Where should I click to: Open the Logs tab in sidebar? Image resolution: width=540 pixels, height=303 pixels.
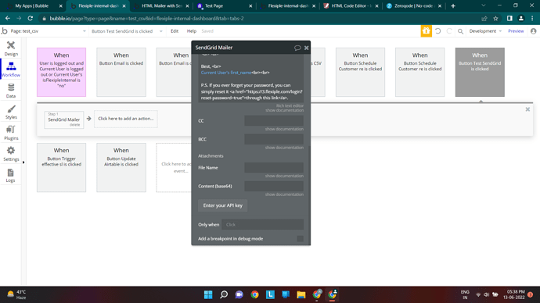pyautogui.click(x=11, y=175)
